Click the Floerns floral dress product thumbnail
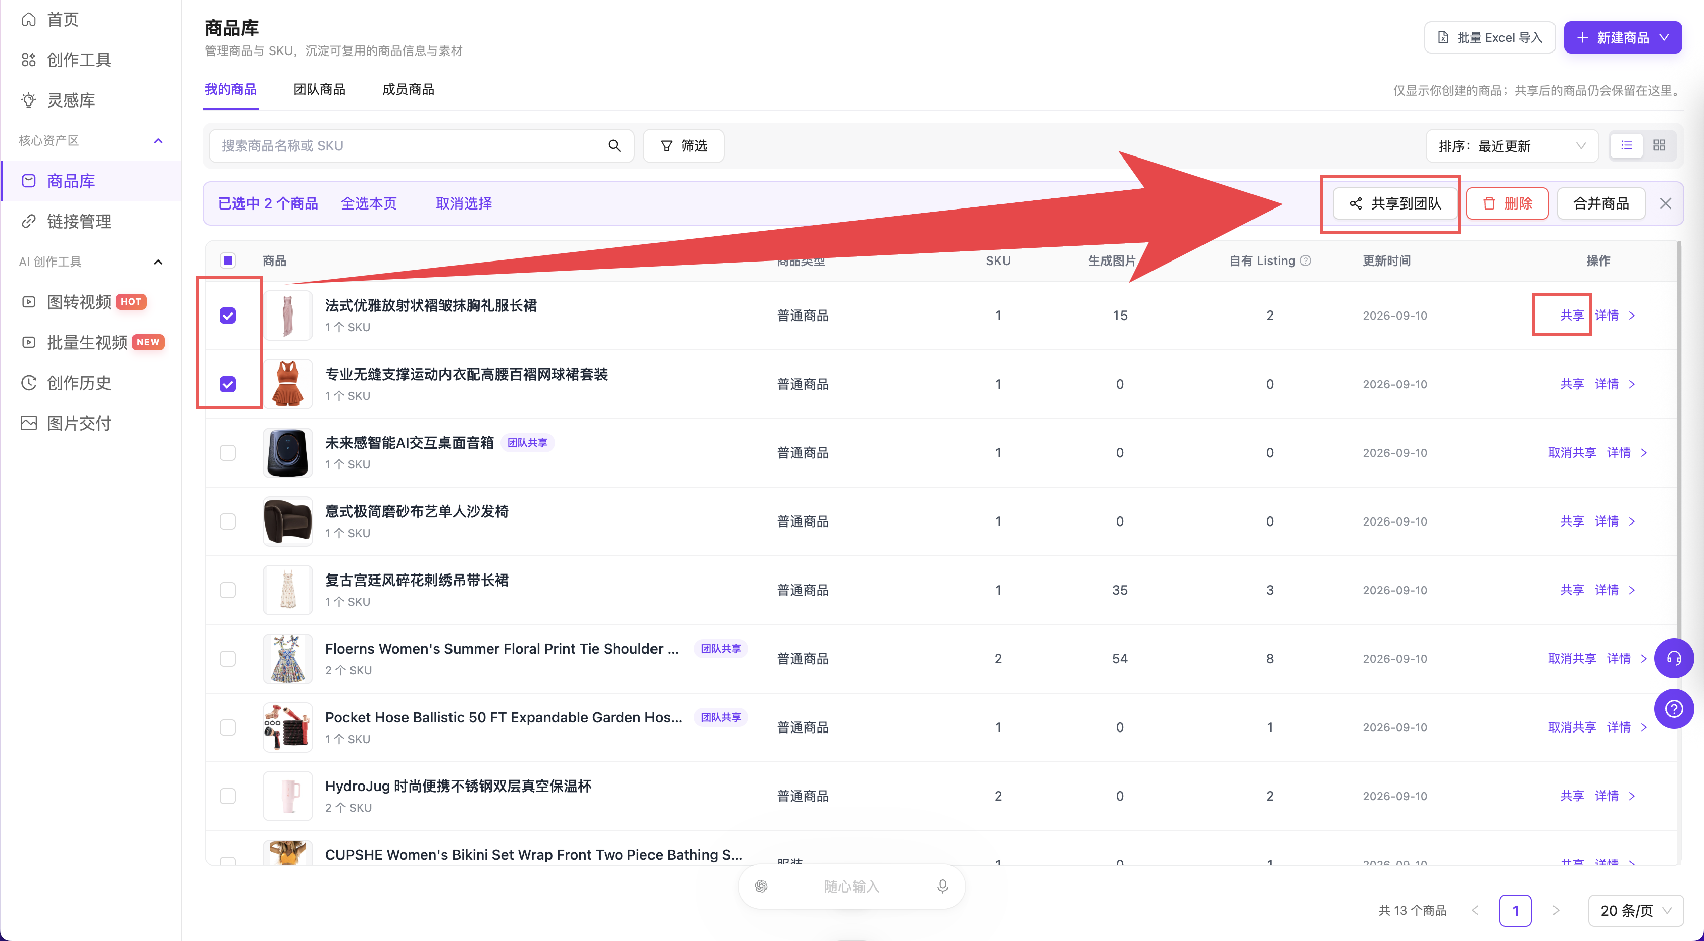 click(287, 659)
